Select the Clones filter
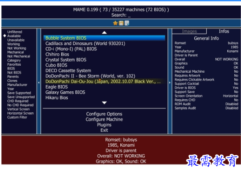The height and width of the screenshot is (175, 241). (x=12, y=81)
